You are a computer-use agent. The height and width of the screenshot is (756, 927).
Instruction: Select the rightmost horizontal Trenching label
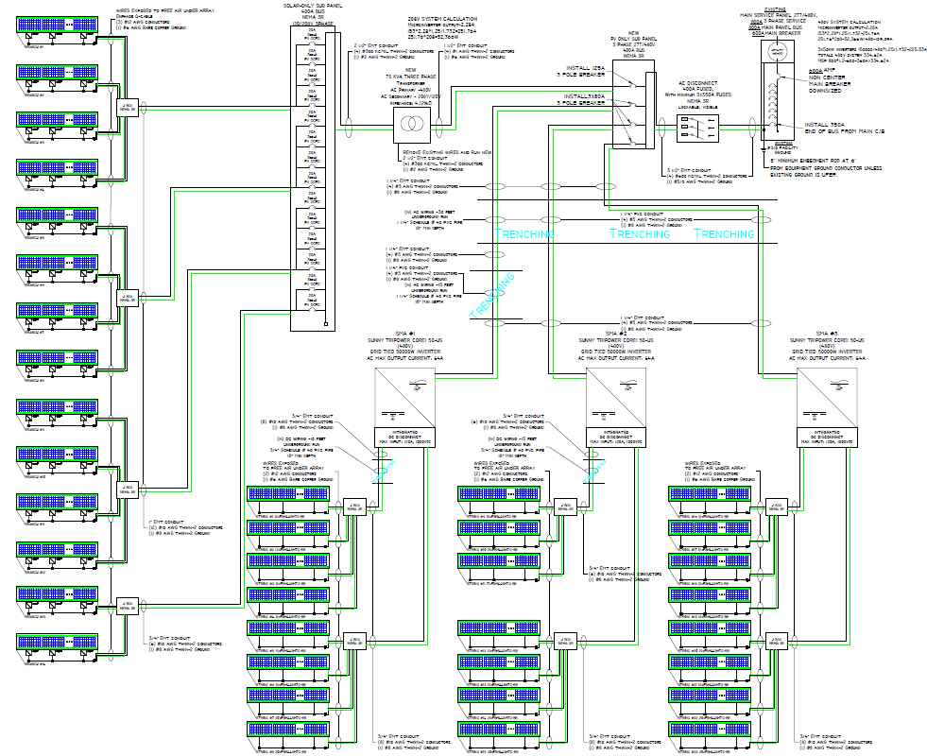click(723, 233)
